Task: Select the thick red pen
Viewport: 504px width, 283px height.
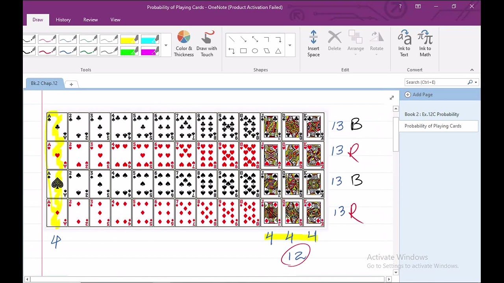Action: tap(47, 51)
